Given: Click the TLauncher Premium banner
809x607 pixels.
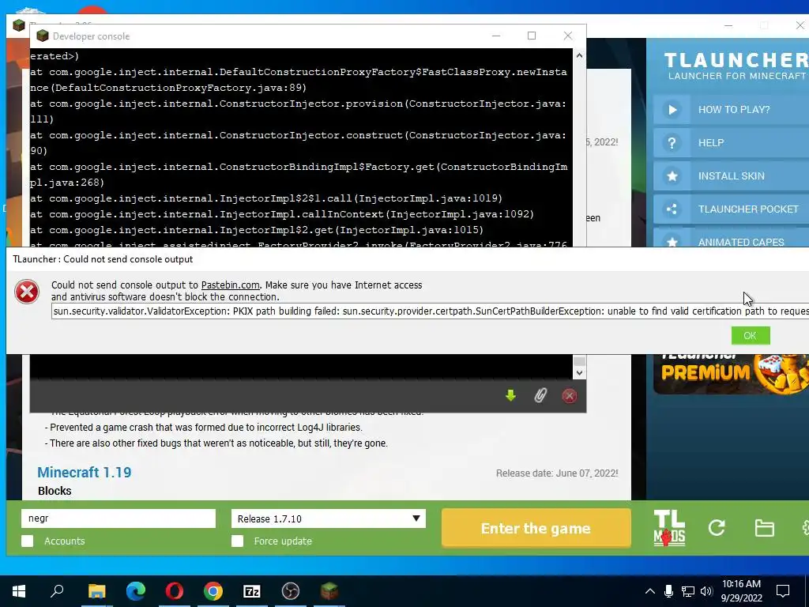Looking at the screenshot, I should point(731,374).
